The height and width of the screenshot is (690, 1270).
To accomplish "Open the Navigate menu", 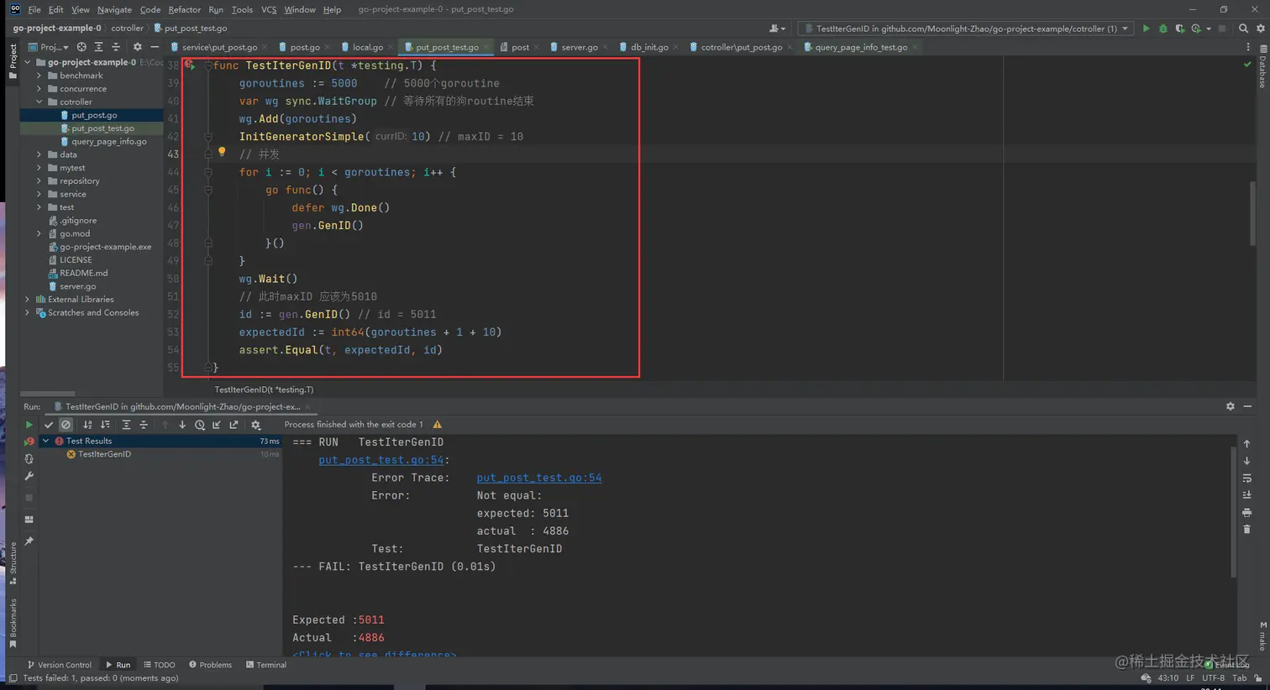I will (114, 9).
